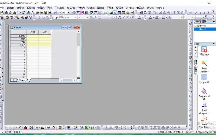Click the font color A icon
This screenshot has width=216, height=135.
click(x=140, y=18)
